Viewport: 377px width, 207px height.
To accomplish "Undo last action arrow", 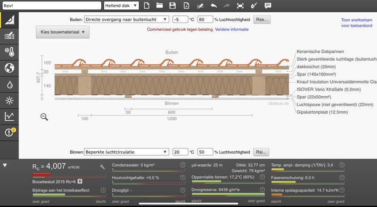I will (x=214, y=6).
